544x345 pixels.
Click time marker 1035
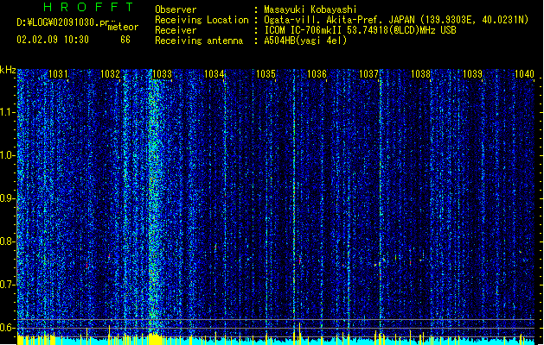(x=266, y=74)
